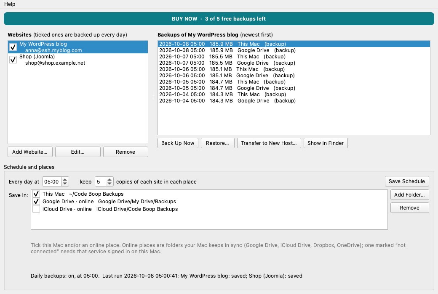Image resolution: width=438 pixels, height=294 pixels.
Task: Select anna@ssh.myblog.com entry
Action: (x=53, y=50)
